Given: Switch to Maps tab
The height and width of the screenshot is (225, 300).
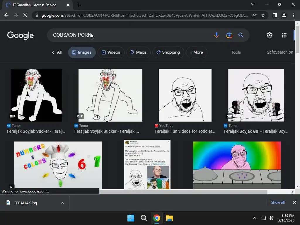Looking at the screenshot, I should 138,52.
